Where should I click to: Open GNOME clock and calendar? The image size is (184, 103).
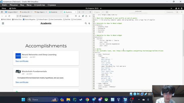92,8
